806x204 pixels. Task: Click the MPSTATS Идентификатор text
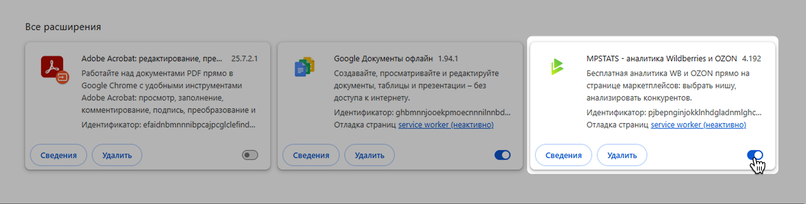pos(674,112)
